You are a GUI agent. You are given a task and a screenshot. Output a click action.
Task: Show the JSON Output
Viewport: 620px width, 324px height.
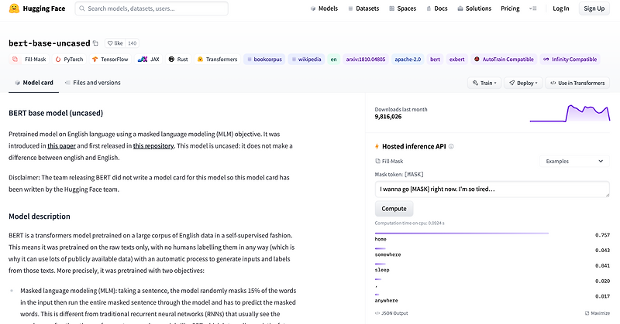394,313
